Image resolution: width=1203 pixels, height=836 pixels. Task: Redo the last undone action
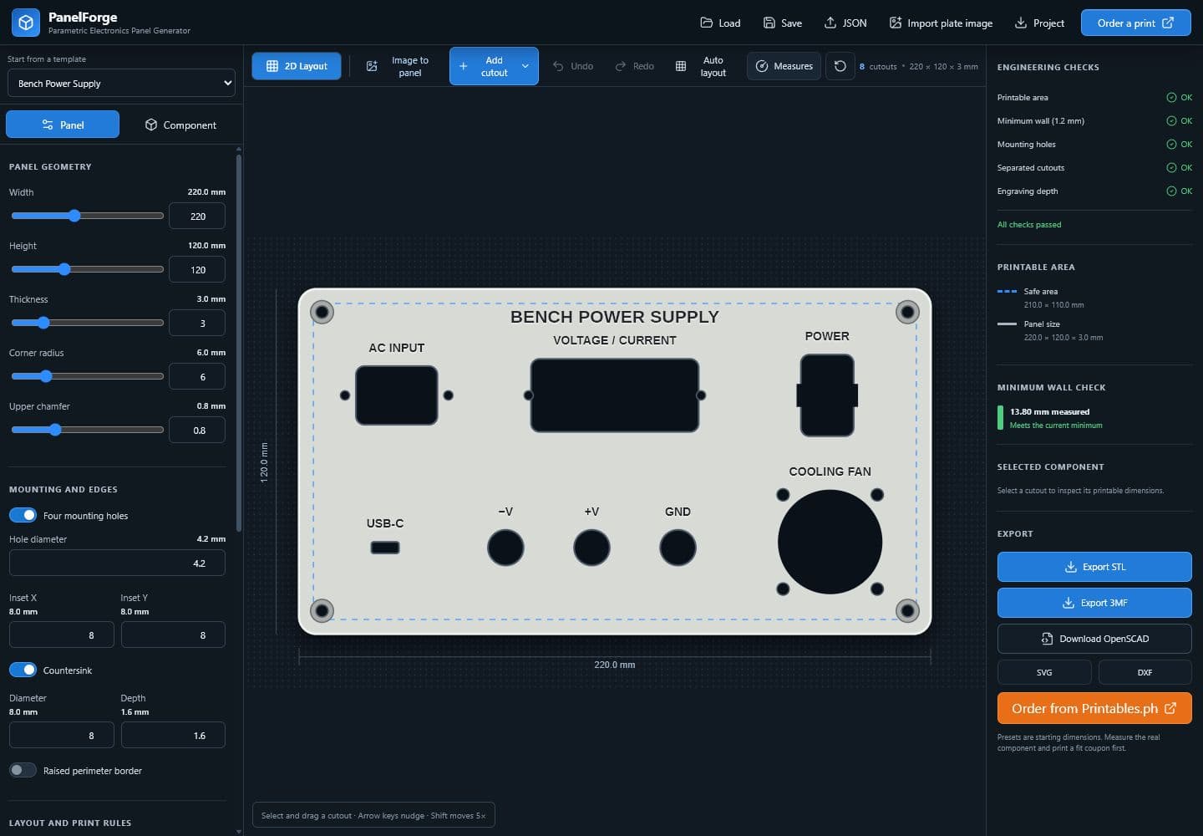(x=635, y=66)
